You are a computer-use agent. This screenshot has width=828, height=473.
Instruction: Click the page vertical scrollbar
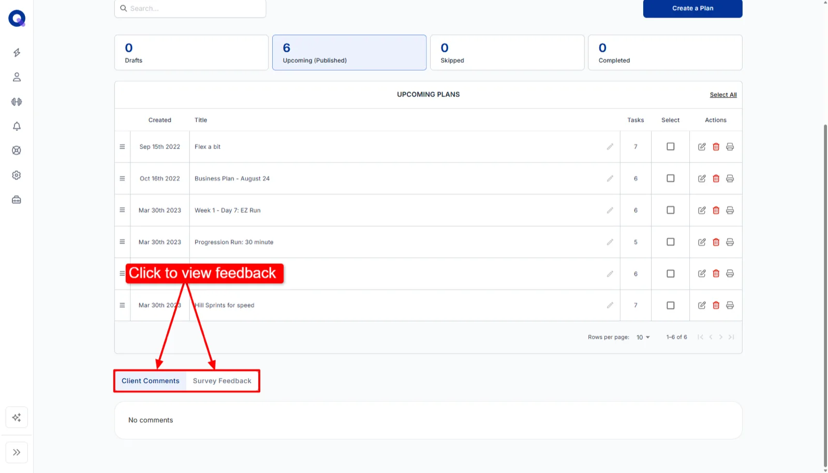825,295
